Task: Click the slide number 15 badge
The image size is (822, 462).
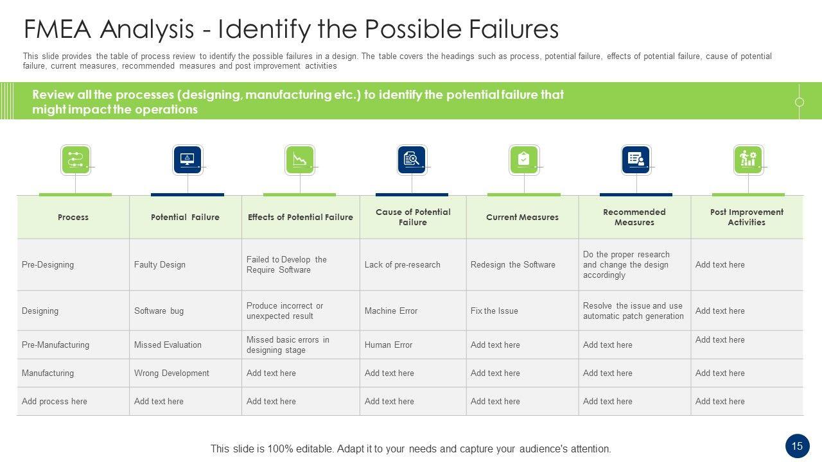Action: [x=797, y=446]
